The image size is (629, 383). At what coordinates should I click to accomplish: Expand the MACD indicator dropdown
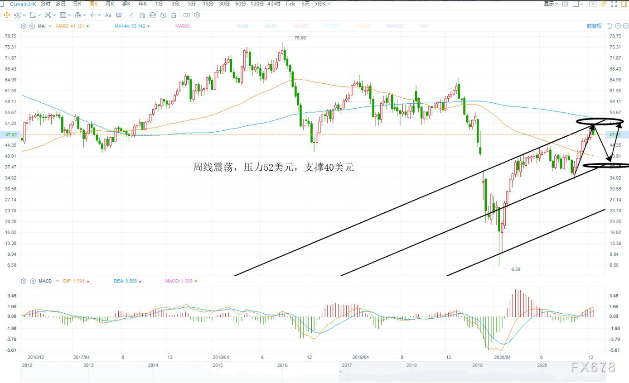(57, 281)
